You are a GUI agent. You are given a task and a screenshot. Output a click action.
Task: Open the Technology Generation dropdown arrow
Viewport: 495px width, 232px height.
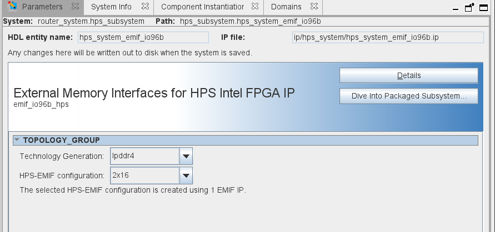tap(186, 156)
